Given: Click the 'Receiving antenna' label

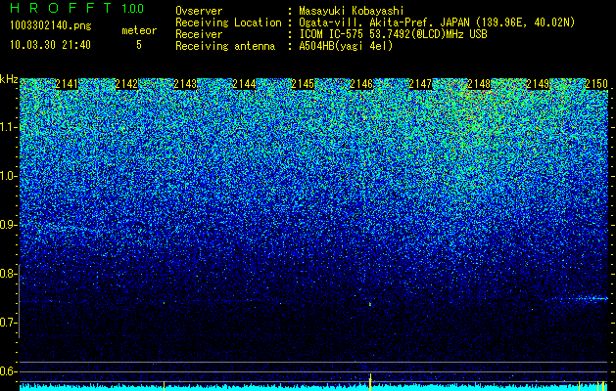Looking at the screenshot, I should [225, 46].
